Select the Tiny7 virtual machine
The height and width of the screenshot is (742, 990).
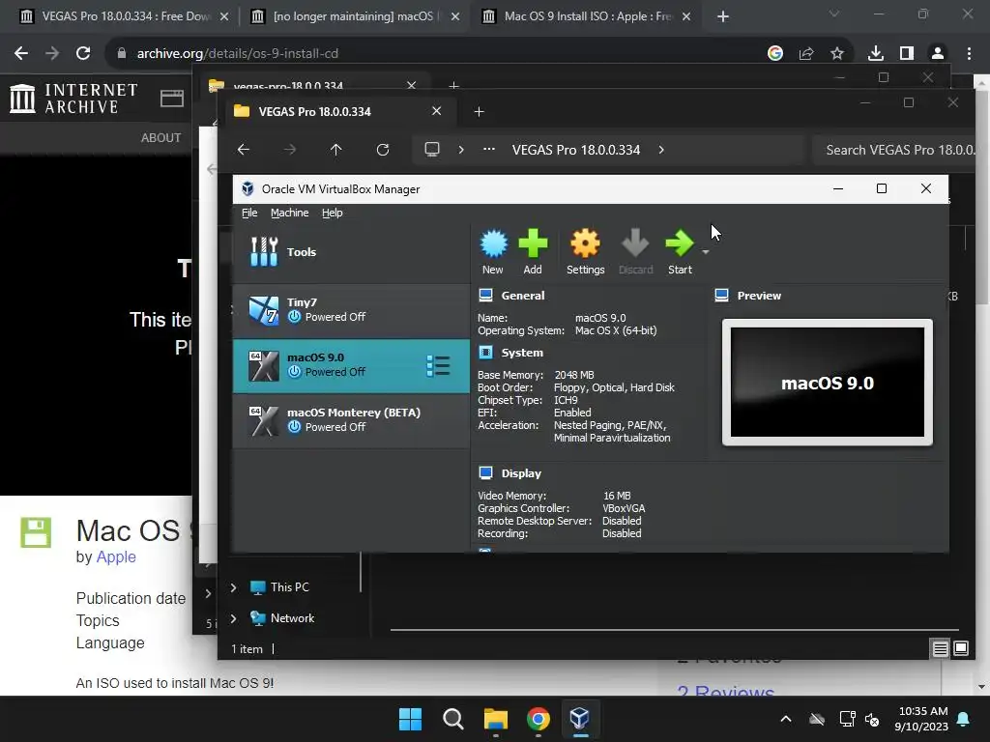tap(351, 310)
